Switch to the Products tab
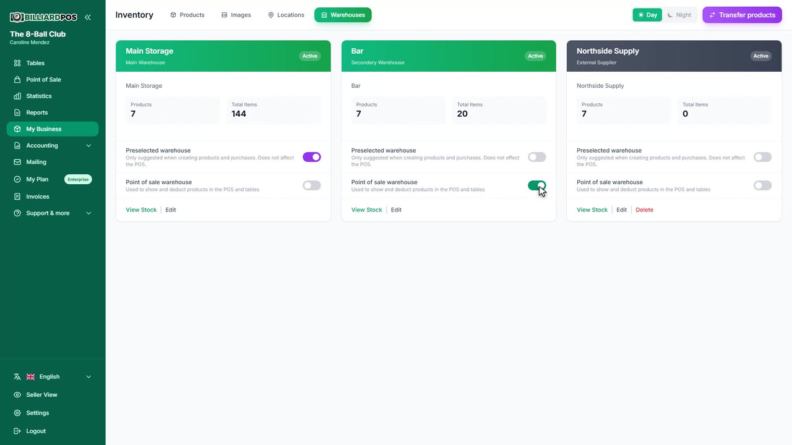This screenshot has height=445, width=792. click(187, 15)
